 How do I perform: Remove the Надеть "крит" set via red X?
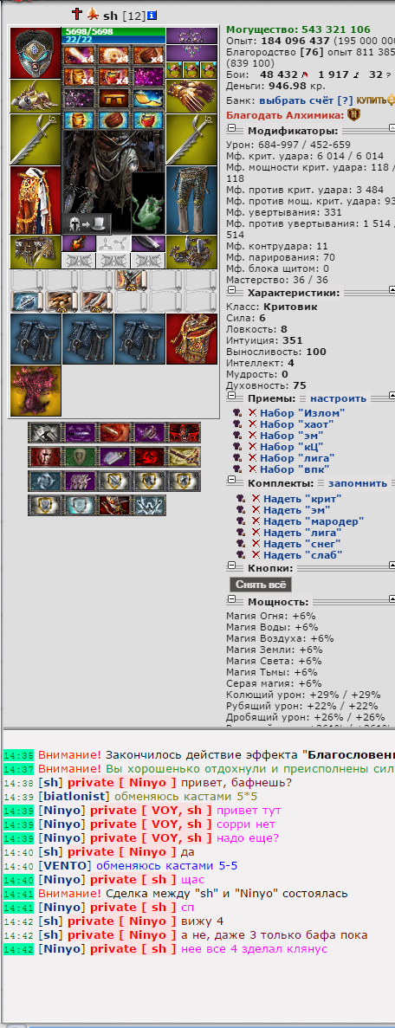(x=256, y=499)
